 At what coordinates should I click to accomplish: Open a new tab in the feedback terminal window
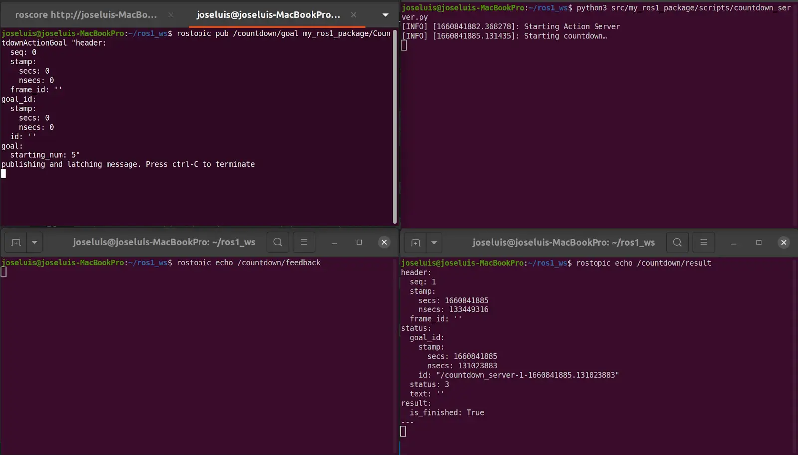pos(16,242)
